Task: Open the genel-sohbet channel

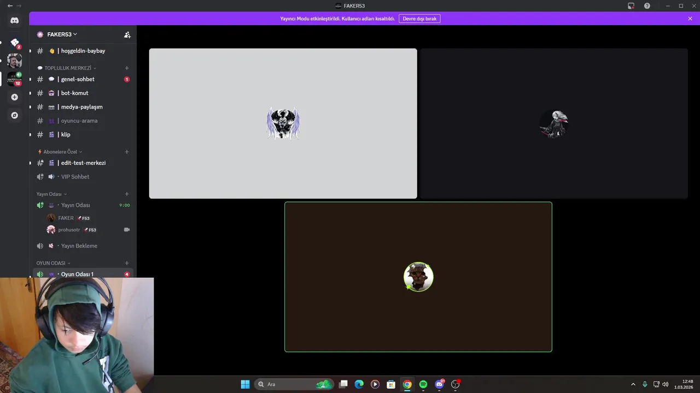Action: point(83,79)
